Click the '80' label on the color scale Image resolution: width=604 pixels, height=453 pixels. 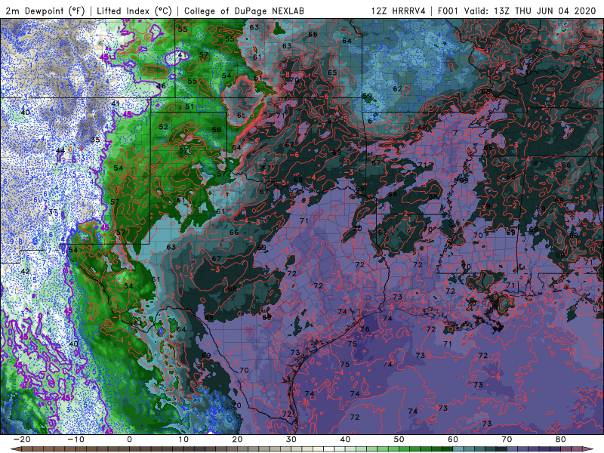point(561,439)
